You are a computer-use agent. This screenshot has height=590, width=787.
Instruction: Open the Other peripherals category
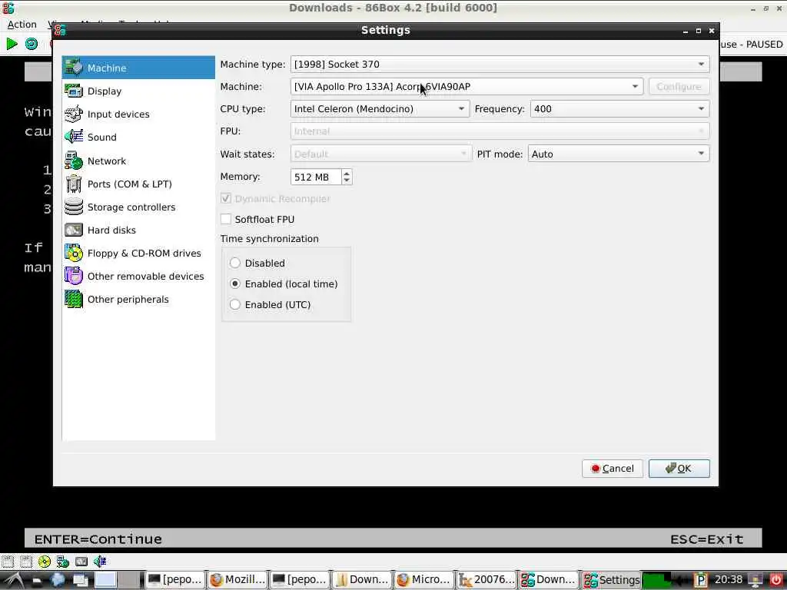138,299
